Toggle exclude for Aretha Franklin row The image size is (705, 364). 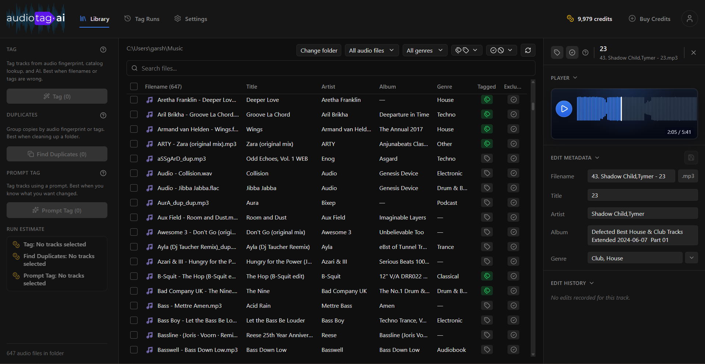tap(513, 100)
